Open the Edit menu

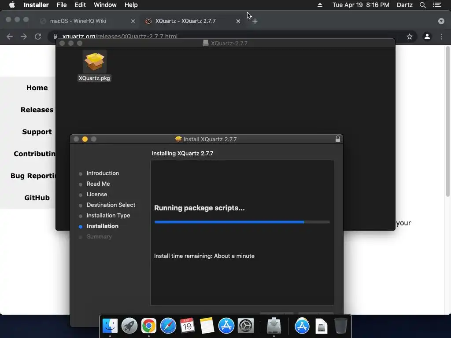[x=80, y=5]
